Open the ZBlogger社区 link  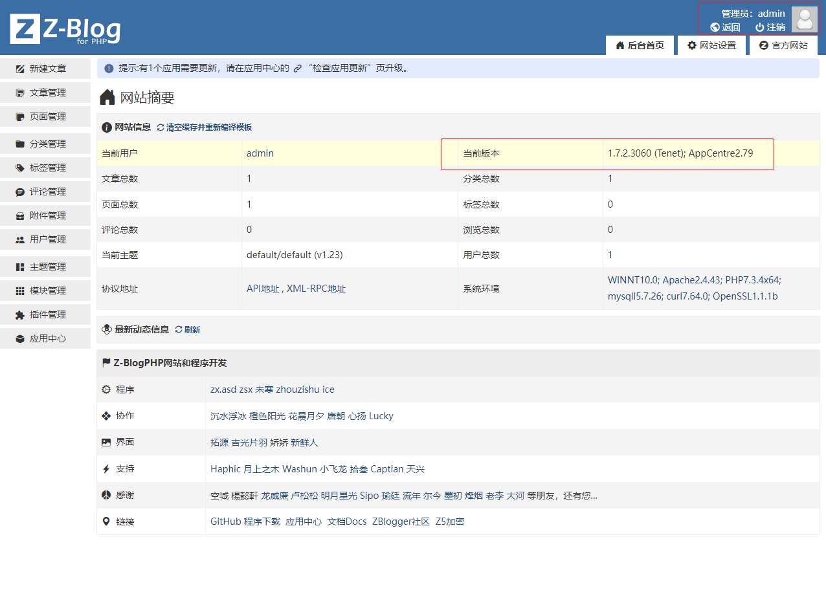(401, 521)
